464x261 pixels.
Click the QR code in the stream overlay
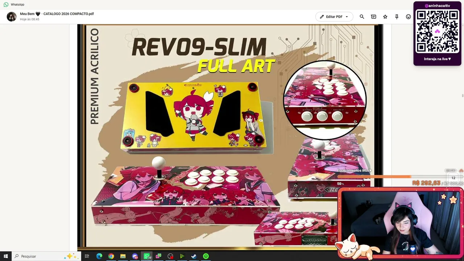click(437, 31)
